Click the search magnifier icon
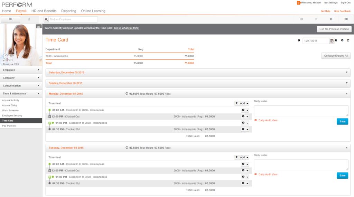Viewport: 354px width, 197px height. pos(46,19)
